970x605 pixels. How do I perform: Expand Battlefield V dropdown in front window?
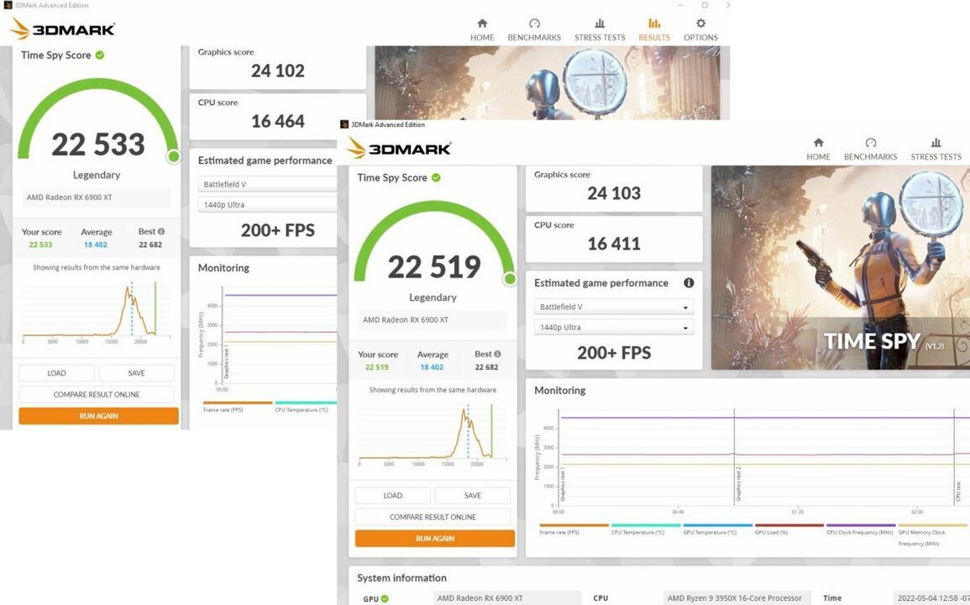(614, 308)
